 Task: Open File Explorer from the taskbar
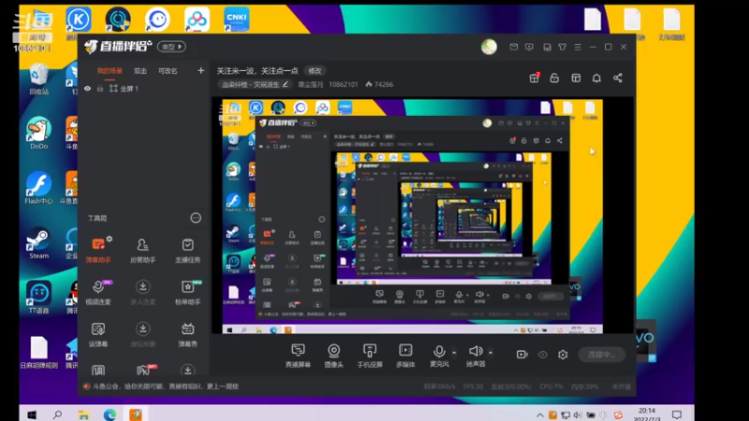point(83,414)
